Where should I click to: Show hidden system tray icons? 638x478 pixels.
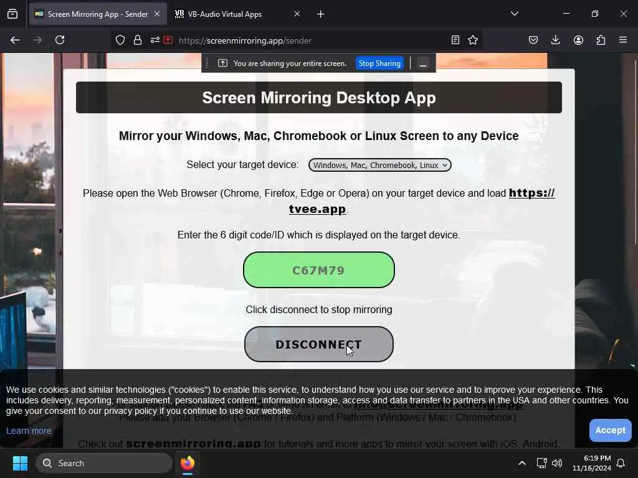[522, 463]
